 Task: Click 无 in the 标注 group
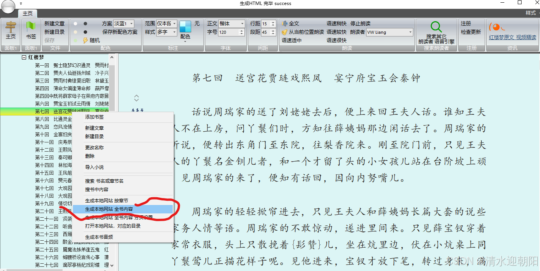click(x=197, y=23)
